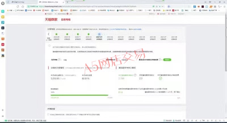The width and height of the screenshot is (227, 123).
Task: Click the help icon beside 当月考核方式
Action: pyautogui.click(x=117, y=60)
